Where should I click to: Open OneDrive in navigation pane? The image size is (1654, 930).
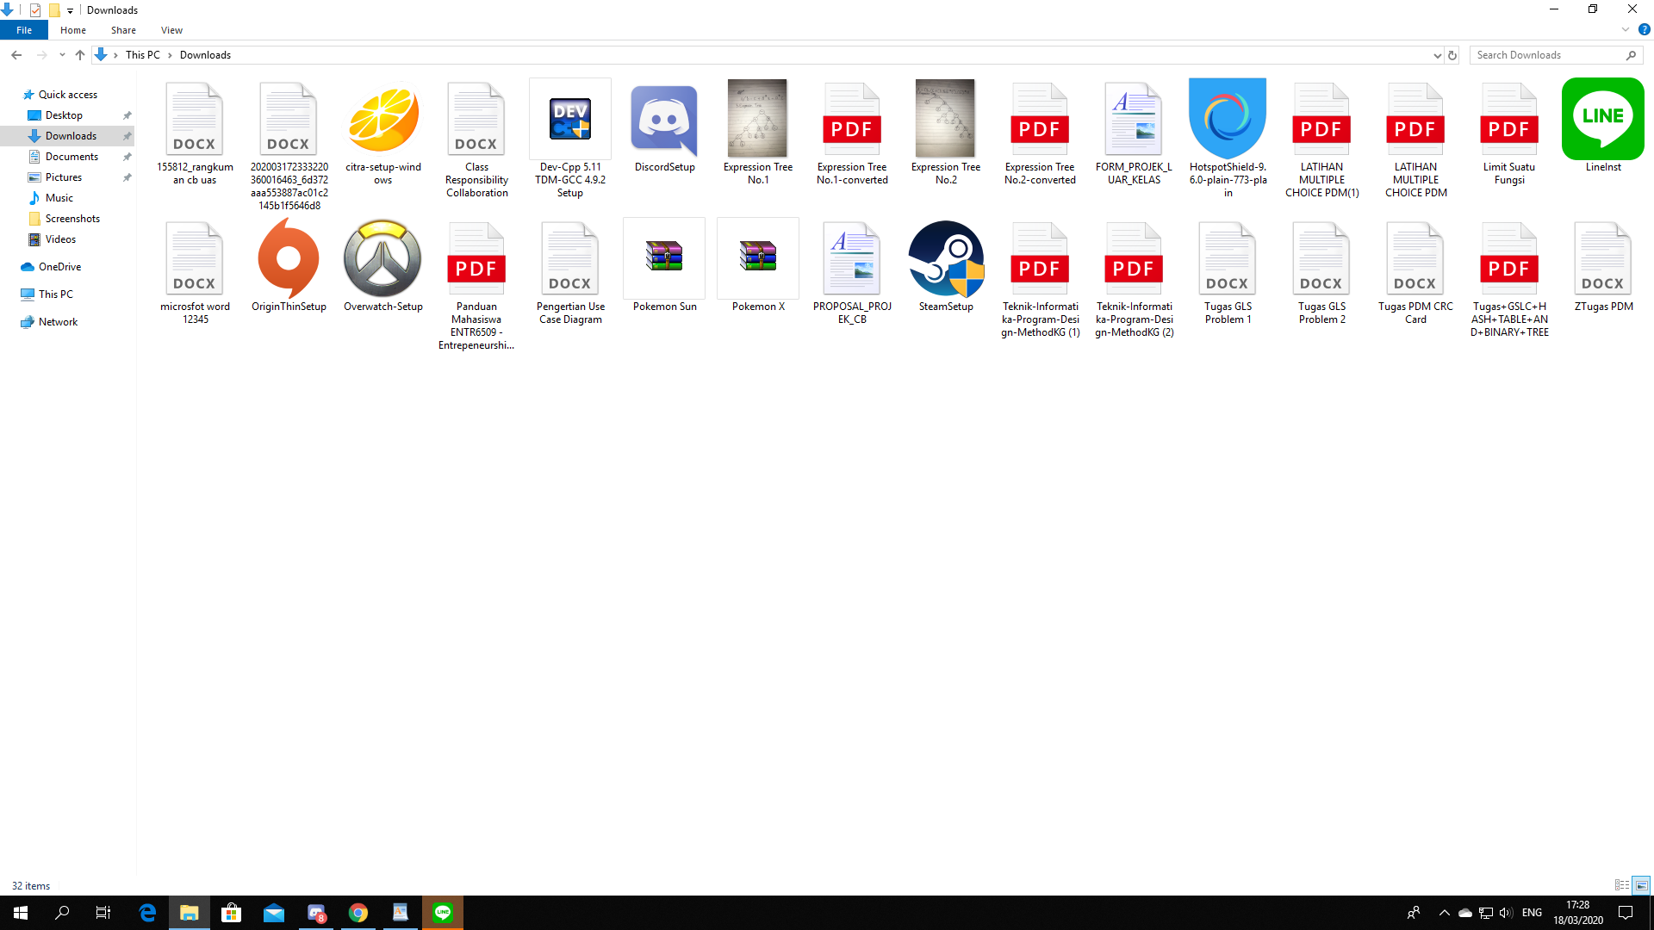coord(59,267)
